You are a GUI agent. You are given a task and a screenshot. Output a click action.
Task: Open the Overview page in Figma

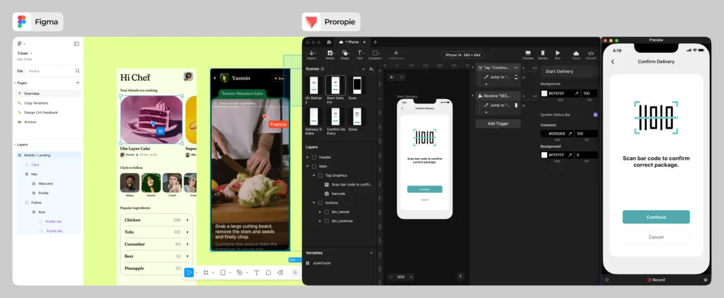coord(48,94)
